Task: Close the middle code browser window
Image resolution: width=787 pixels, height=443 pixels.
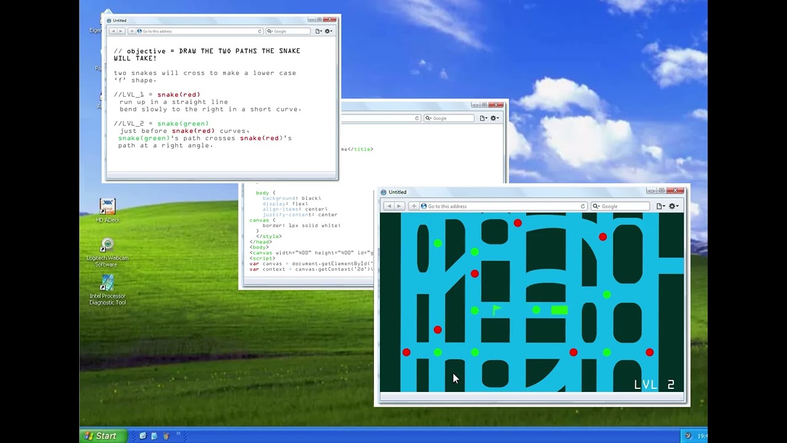Action: [497, 105]
